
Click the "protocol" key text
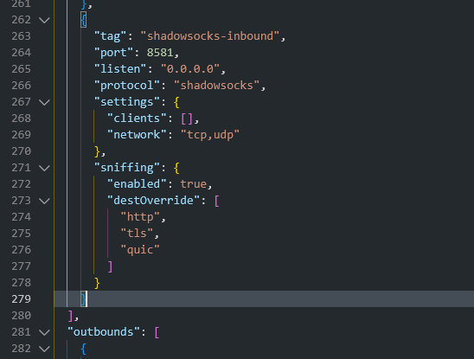[127, 86]
